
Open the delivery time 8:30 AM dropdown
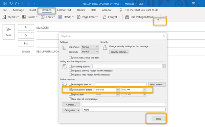coord(144,90)
